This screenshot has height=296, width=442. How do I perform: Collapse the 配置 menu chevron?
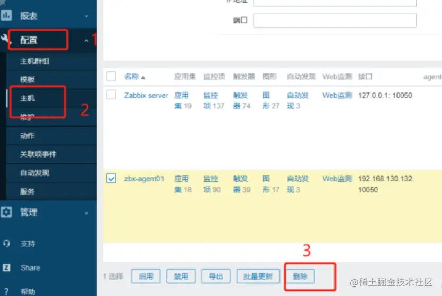pos(86,41)
